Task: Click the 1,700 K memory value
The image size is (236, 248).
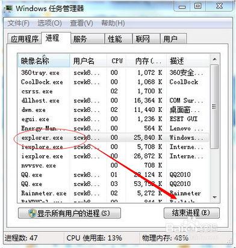Action: point(150,91)
